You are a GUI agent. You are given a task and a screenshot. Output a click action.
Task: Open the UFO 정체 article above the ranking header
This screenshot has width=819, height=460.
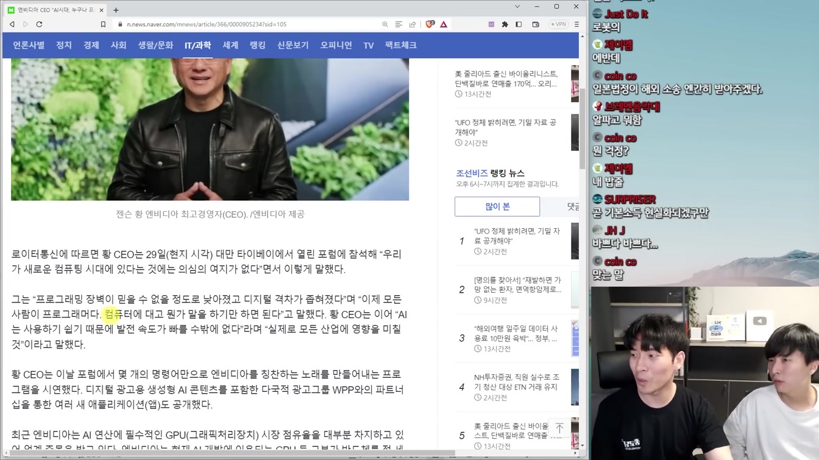coord(506,127)
